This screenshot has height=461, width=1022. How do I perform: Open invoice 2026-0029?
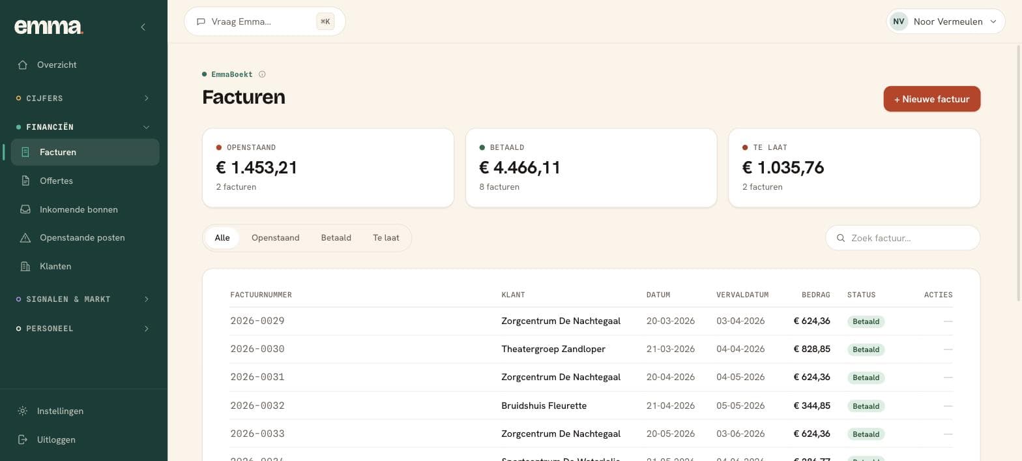coord(257,321)
